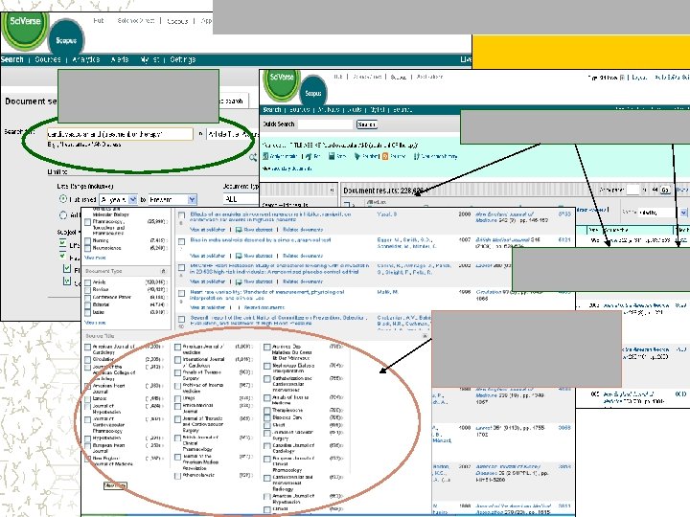Open the Heart rate variability article title
Viewport: 690px width, 517px height.
[267, 295]
